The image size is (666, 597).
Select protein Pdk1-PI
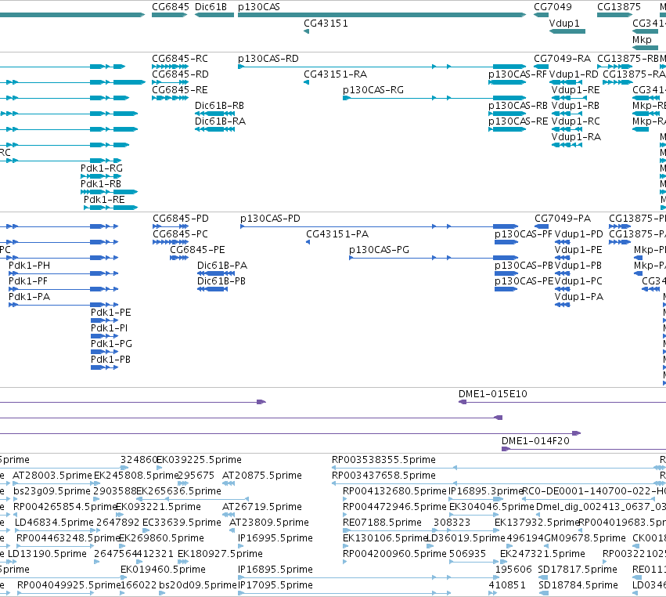pos(109,328)
